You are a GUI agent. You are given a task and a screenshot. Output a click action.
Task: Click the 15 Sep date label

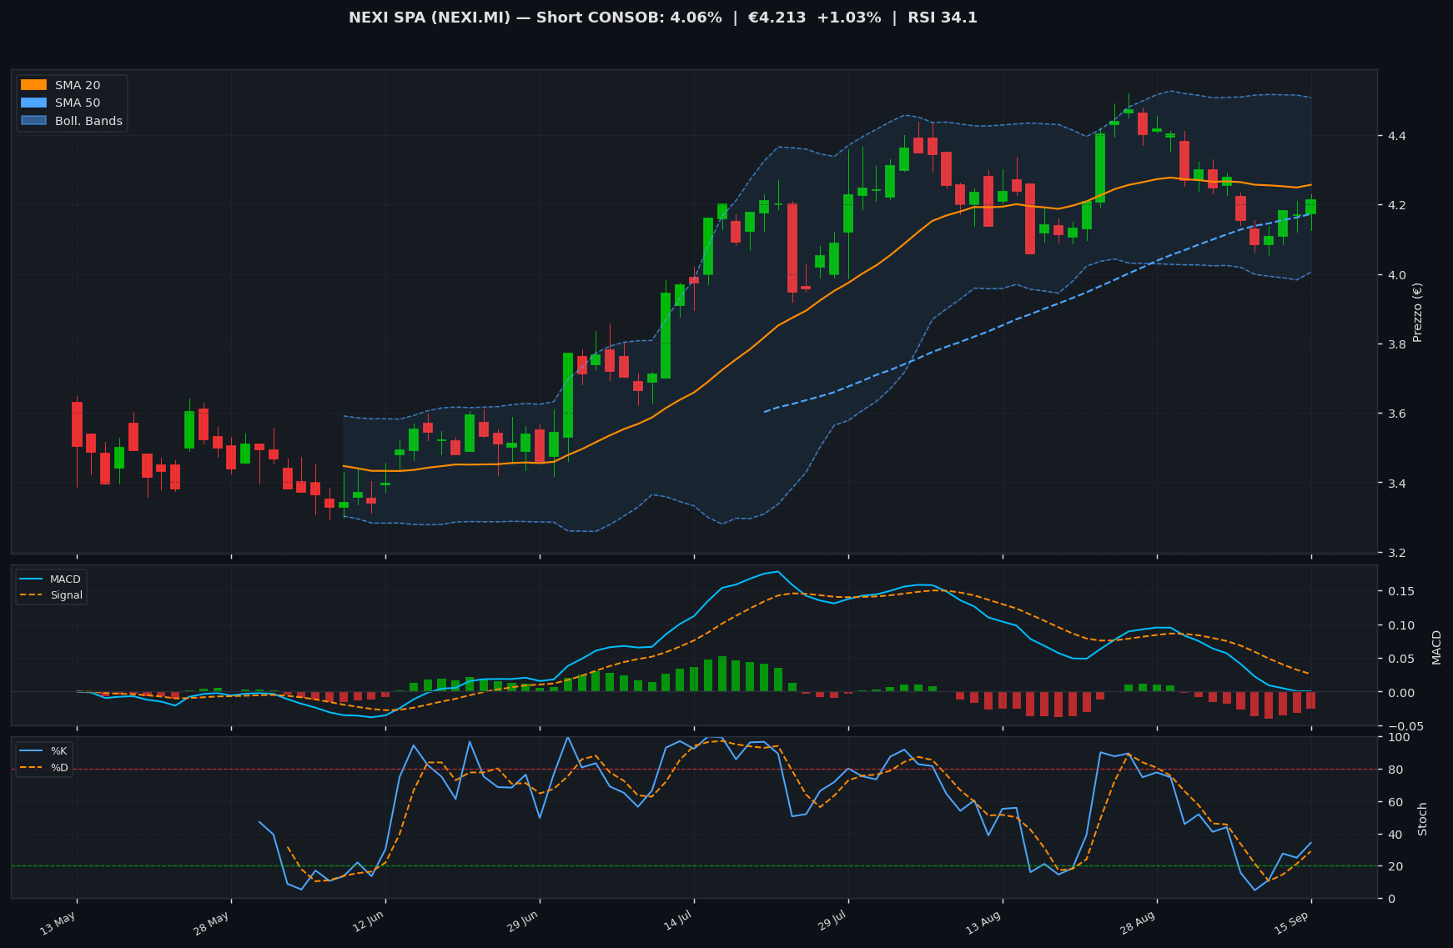1293,924
